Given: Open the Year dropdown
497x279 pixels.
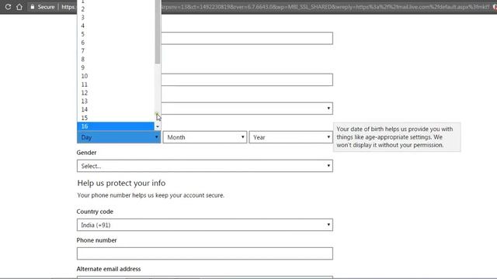Looking at the screenshot, I should (x=290, y=137).
